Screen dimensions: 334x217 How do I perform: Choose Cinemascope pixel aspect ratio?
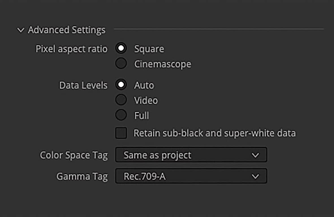click(x=121, y=63)
